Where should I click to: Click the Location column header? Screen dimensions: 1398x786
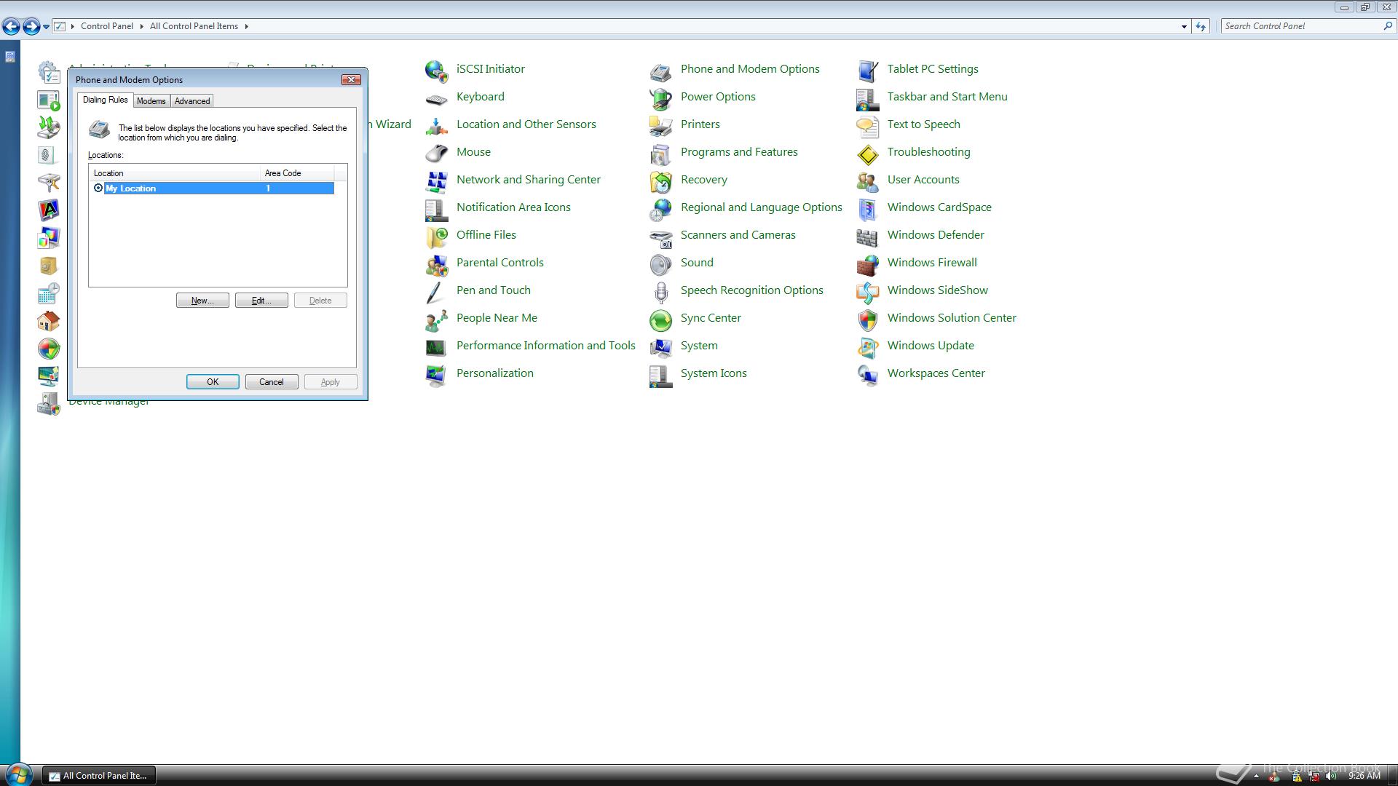coord(174,173)
